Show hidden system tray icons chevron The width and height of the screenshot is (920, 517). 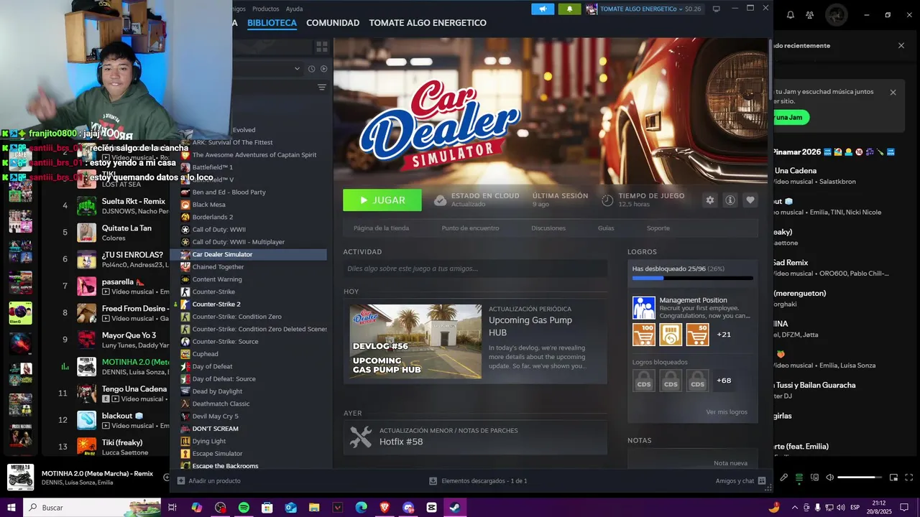(794, 508)
